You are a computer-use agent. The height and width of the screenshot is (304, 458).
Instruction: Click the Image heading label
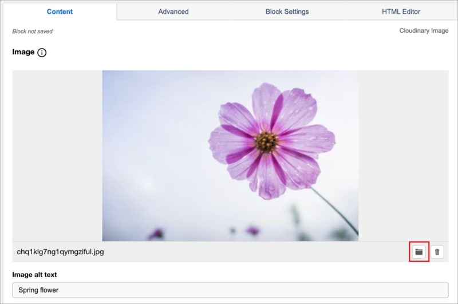click(x=23, y=52)
